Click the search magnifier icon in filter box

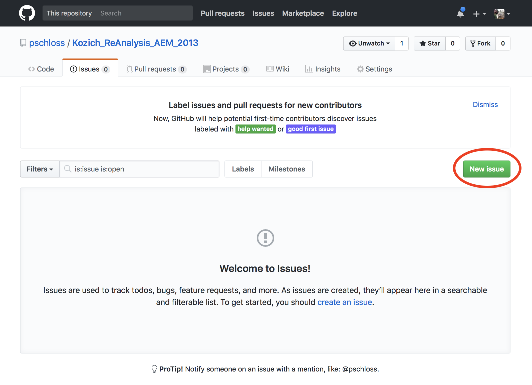68,169
